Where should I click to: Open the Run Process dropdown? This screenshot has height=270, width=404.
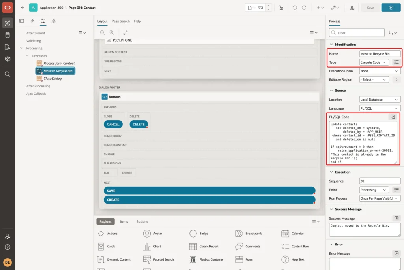(380, 198)
